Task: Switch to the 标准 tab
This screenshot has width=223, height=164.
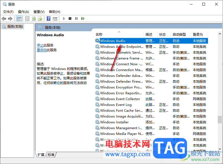Action: (51, 155)
